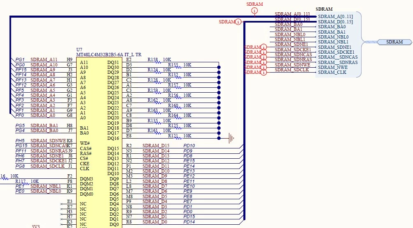Select the yellow U7 component body
Viewport: 413px width, 228px height.
pos(99,143)
